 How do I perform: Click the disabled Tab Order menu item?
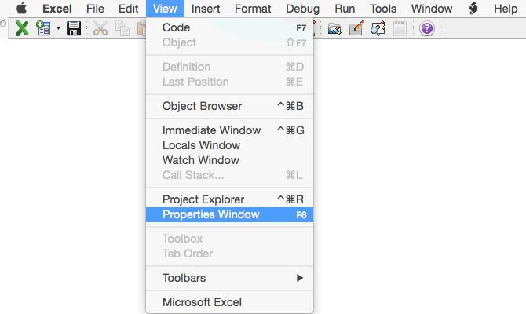[x=230, y=254]
